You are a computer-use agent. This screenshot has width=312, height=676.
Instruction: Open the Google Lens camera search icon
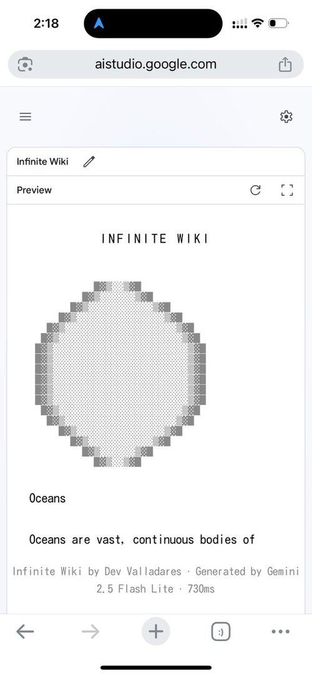26,65
